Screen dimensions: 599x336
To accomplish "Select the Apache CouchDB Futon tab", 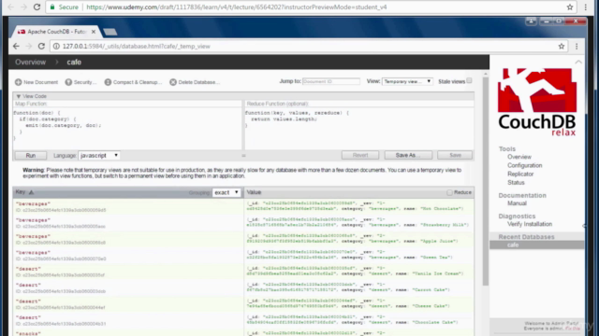I will (x=56, y=32).
